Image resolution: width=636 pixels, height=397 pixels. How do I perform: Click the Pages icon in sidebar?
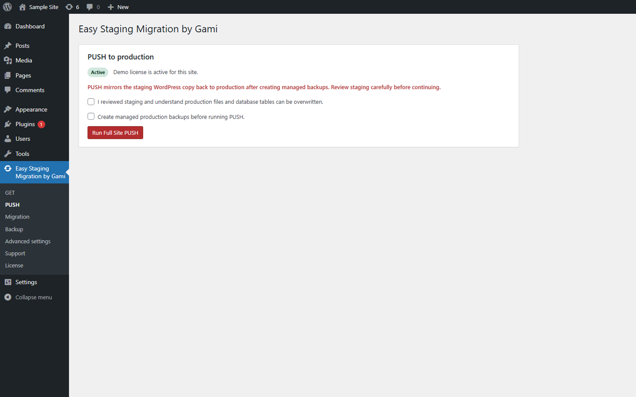pyautogui.click(x=8, y=75)
